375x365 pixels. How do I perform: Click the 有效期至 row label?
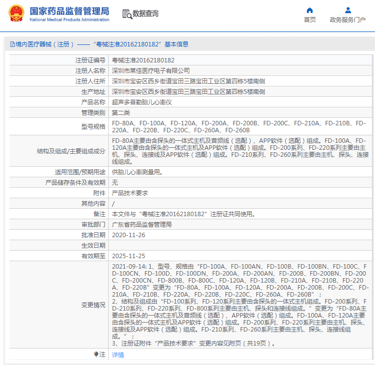(x=93, y=256)
